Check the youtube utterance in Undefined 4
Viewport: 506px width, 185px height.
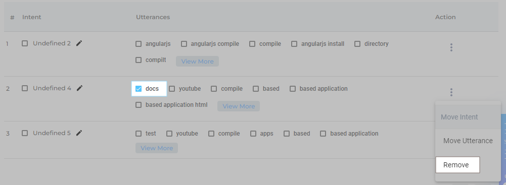tap(172, 89)
